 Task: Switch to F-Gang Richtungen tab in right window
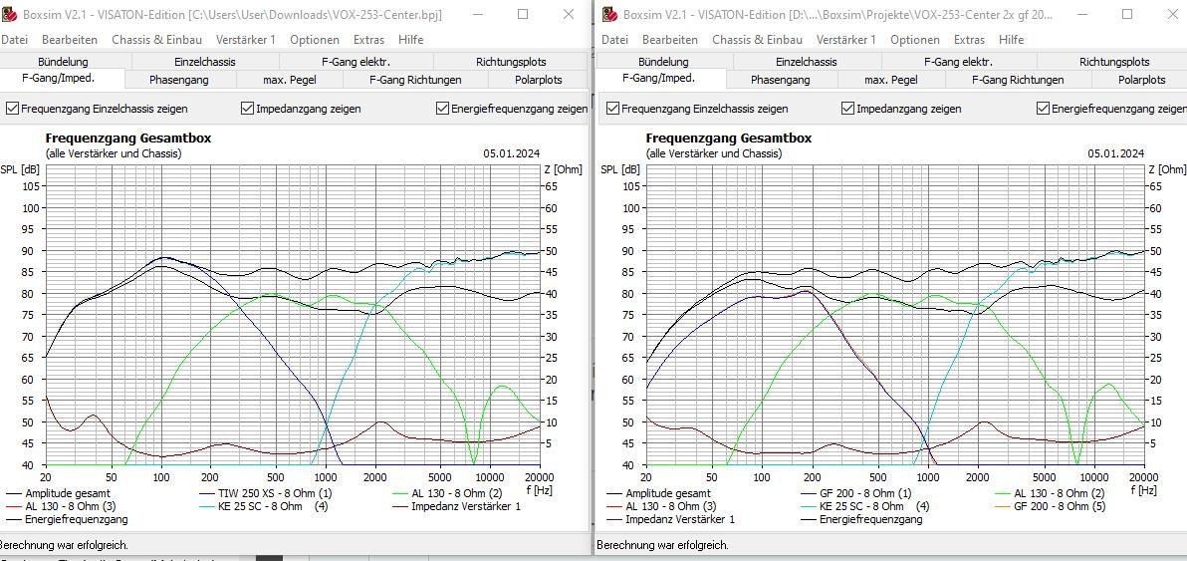[x=1018, y=79]
